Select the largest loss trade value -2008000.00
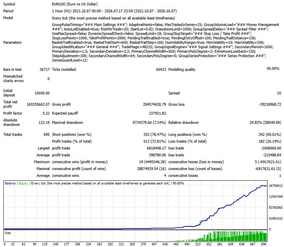The height and width of the screenshot is (247, 284). point(271,148)
